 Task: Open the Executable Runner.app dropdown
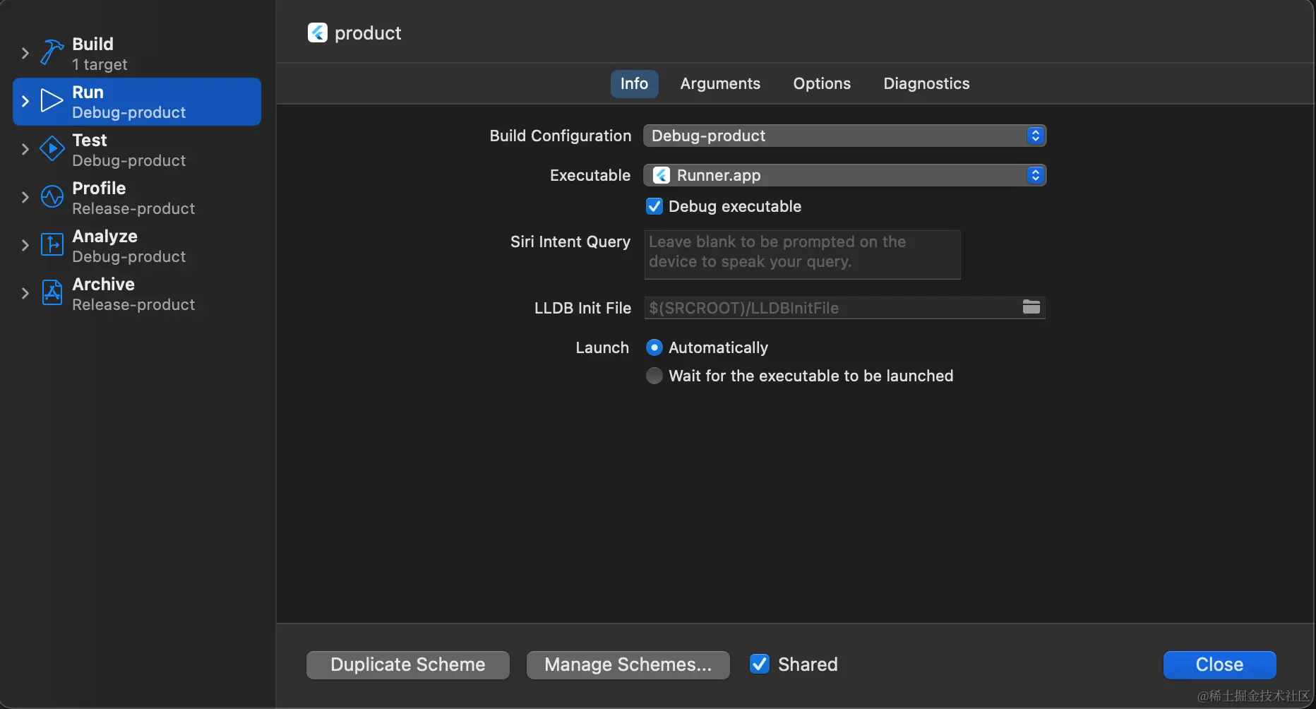click(844, 175)
